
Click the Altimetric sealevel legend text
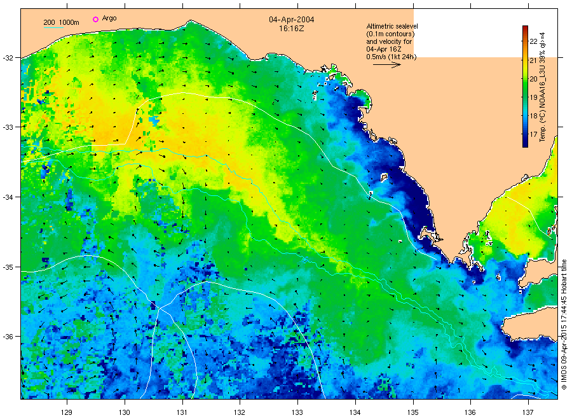click(392, 41)
